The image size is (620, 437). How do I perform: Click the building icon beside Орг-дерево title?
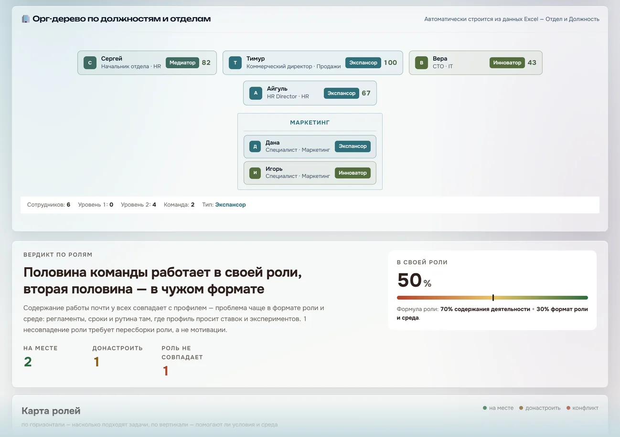click(x=26, y=19)
